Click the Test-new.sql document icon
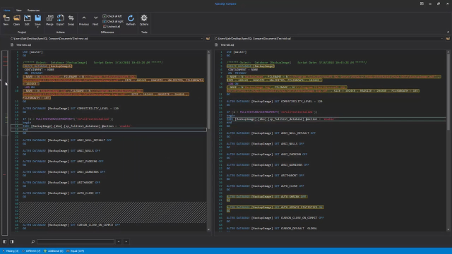 point(12,45)
